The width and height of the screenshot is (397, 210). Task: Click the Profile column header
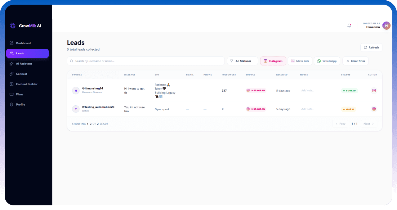[77, 75]
